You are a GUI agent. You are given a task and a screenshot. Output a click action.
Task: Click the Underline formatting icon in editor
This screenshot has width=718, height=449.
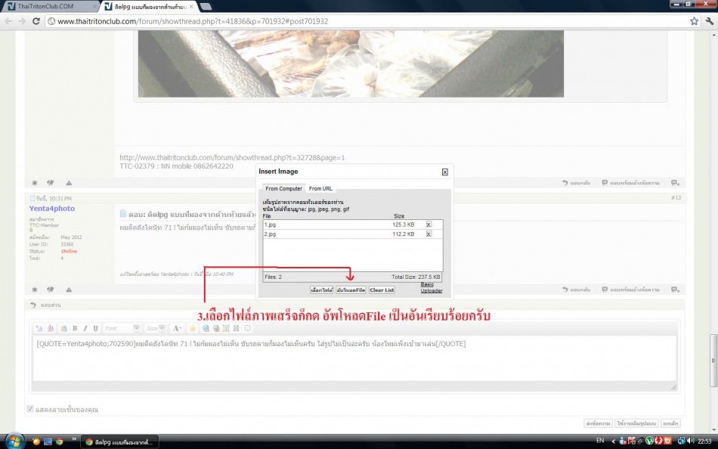[x=95, y=328]
